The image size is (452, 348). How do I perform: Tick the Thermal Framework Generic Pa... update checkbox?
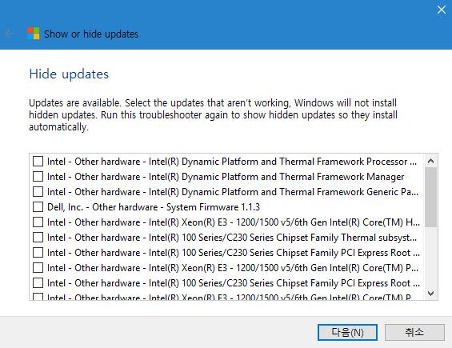pyautogui.click(x=38, y=192)
